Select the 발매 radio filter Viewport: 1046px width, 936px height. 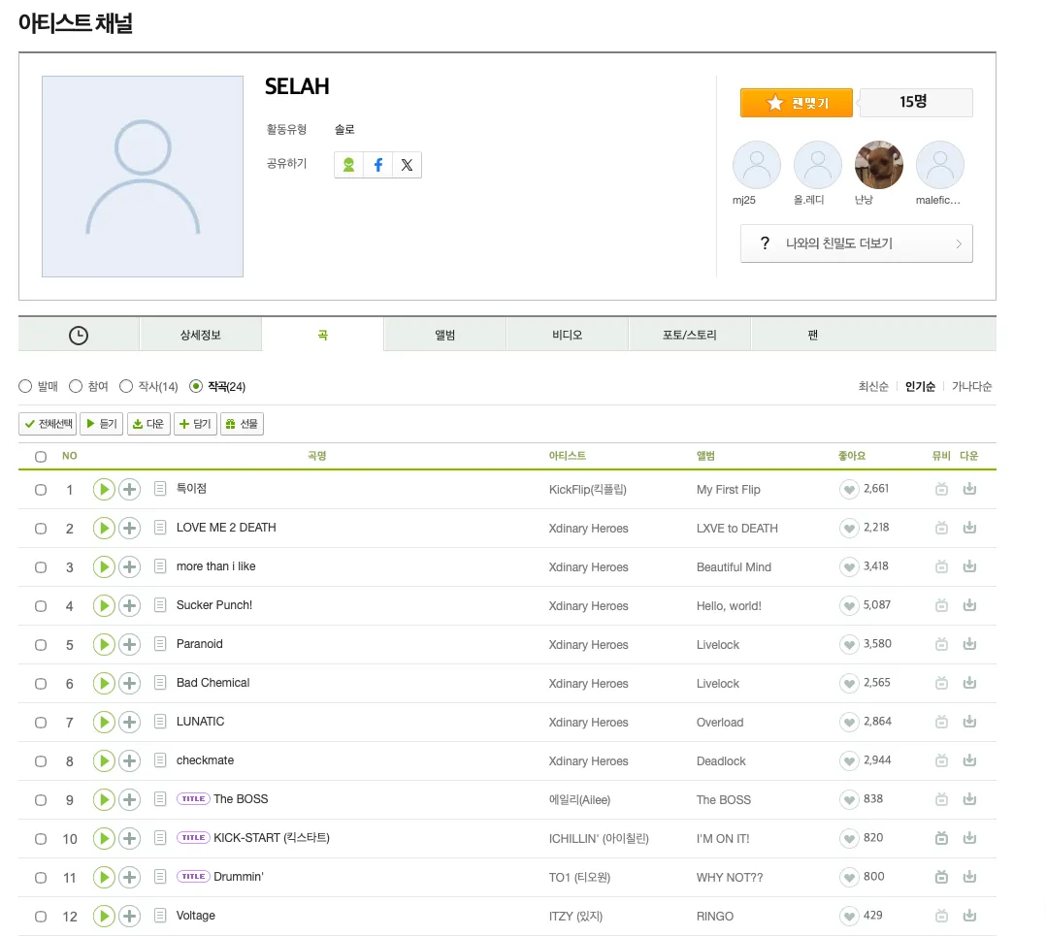click(x=25, y=386)
